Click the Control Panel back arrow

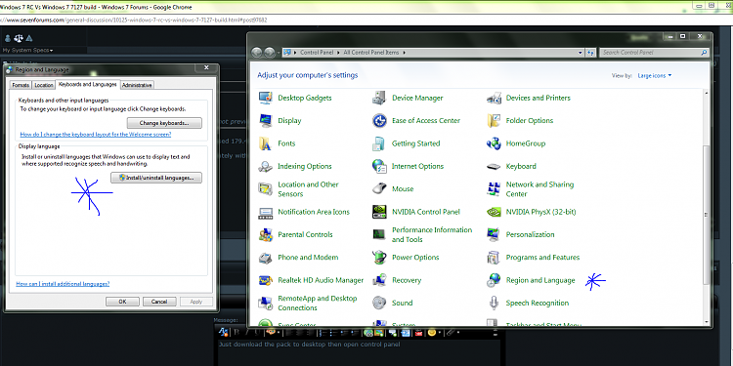point(257,53)
